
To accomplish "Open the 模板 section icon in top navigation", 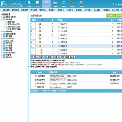I will coord(55,3).
